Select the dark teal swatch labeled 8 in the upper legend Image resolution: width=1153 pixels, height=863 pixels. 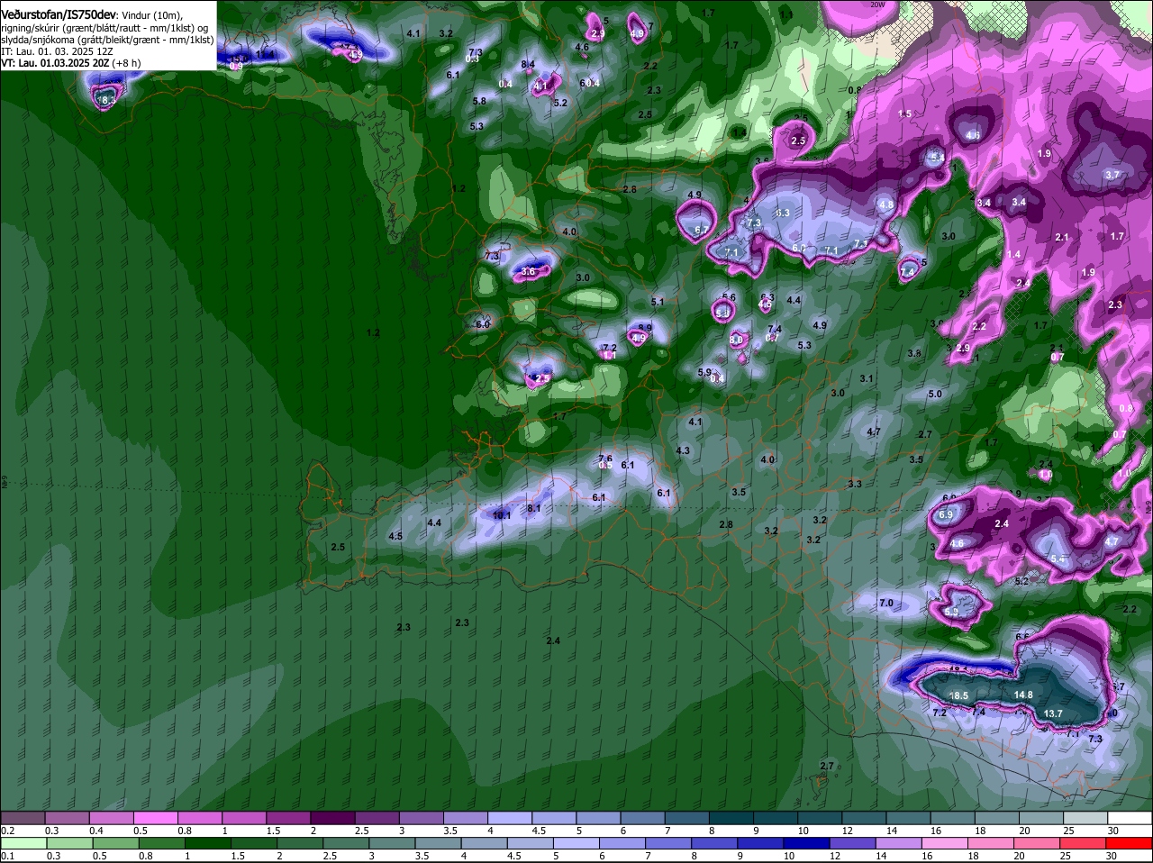(x=732, y=818)
